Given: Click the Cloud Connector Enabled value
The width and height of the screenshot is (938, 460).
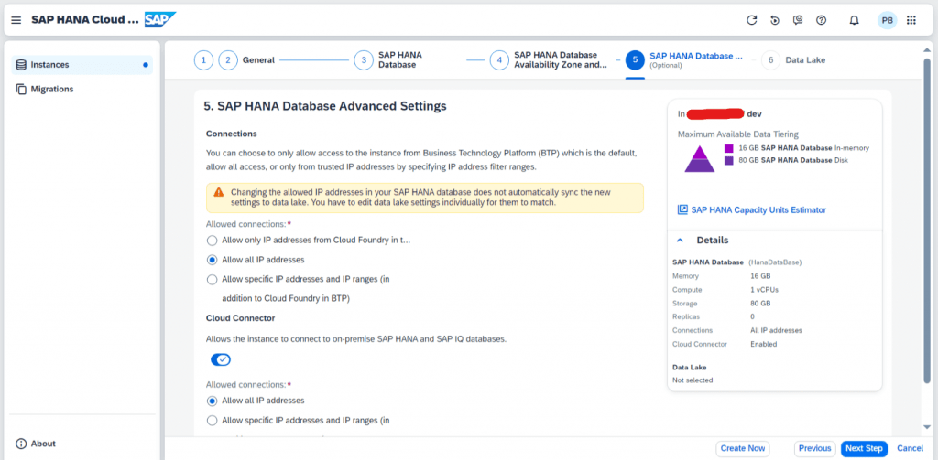Looking at the screenshot, I should (x=763, y=344).
